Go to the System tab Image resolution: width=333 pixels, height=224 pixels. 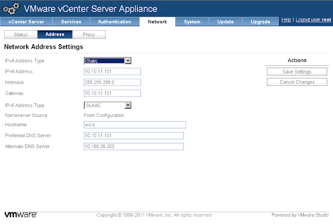192,22
